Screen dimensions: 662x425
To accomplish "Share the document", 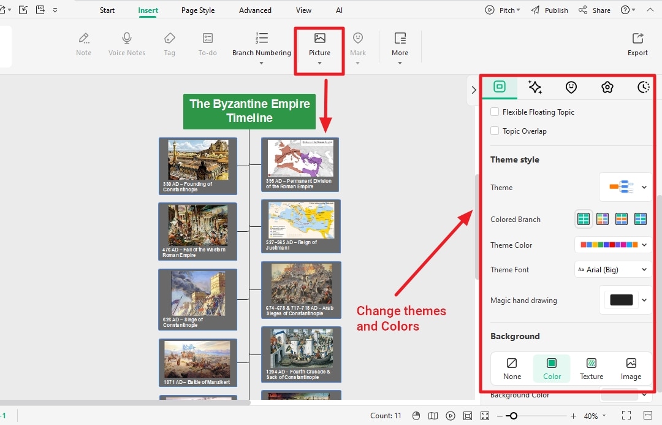I will 595,10.
